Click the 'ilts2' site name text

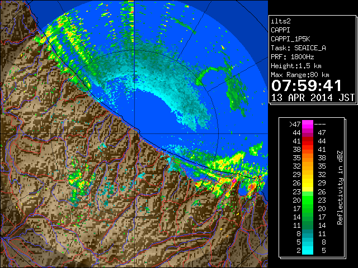point(281,21)
